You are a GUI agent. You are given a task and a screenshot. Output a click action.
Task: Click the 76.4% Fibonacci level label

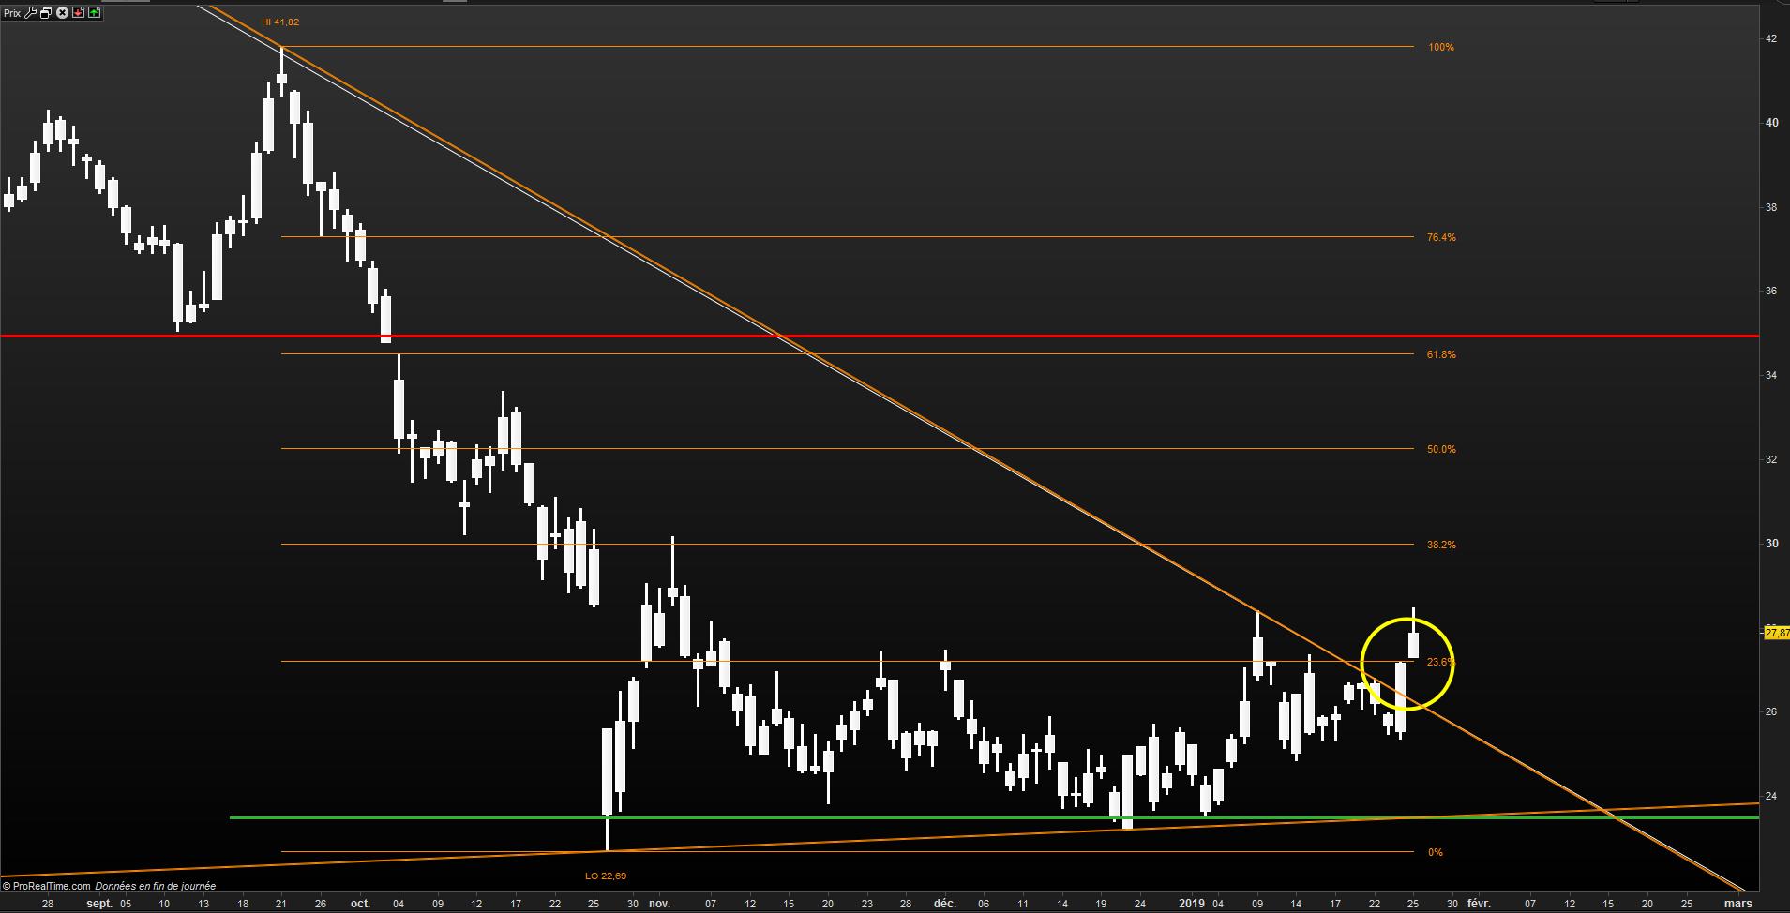click(1441, 237)
